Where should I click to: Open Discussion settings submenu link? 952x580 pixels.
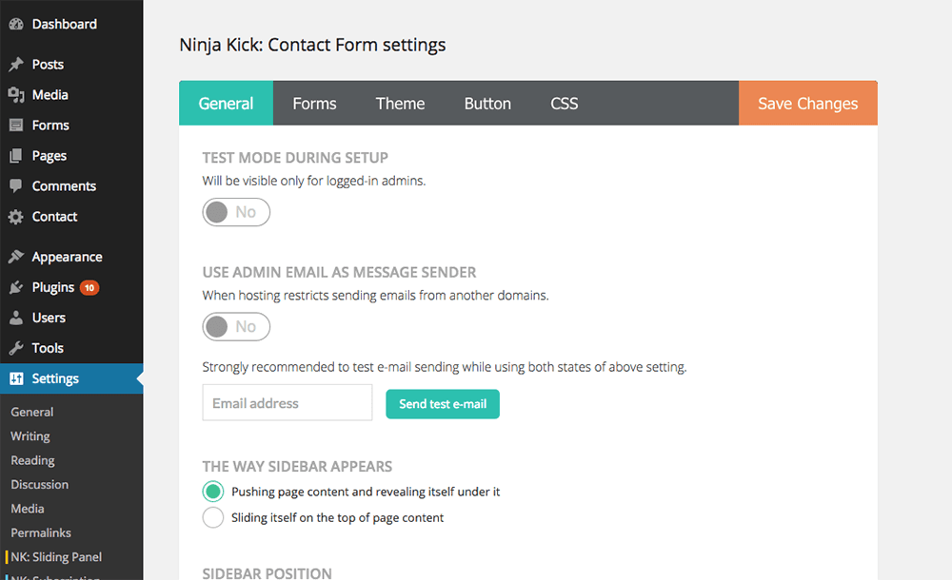coord(39,485)
